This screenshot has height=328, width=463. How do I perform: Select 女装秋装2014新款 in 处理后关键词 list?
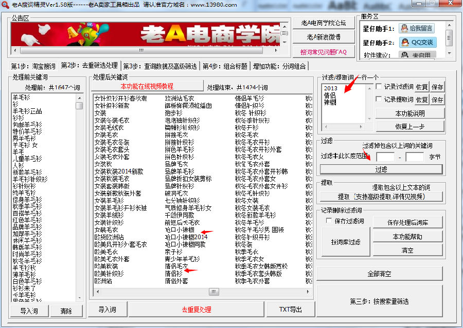click(x=119, y=171)
